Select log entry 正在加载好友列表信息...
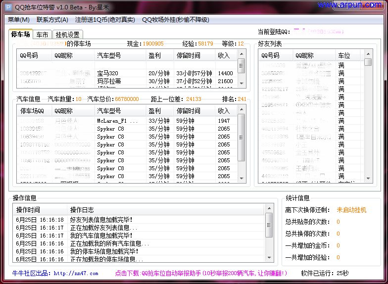 [x=139, y=228]
